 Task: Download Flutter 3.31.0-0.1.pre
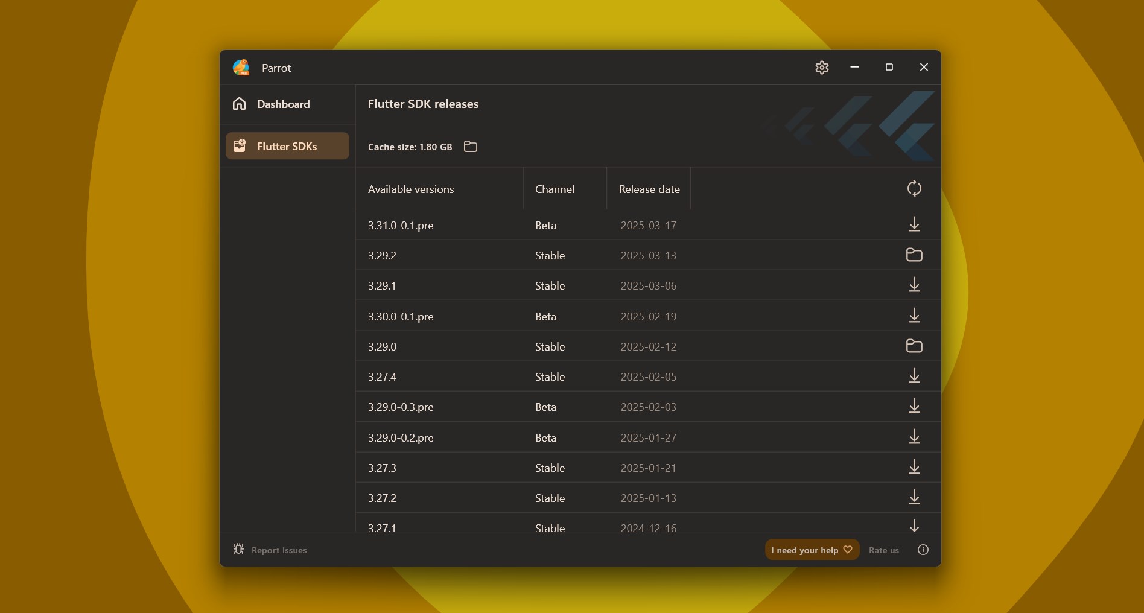pos(914,224)
